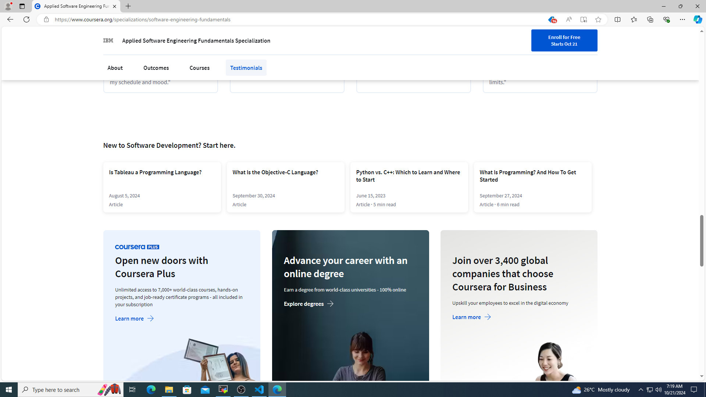Open Split screen view
The image size is (706, 397).
point(618,19)
